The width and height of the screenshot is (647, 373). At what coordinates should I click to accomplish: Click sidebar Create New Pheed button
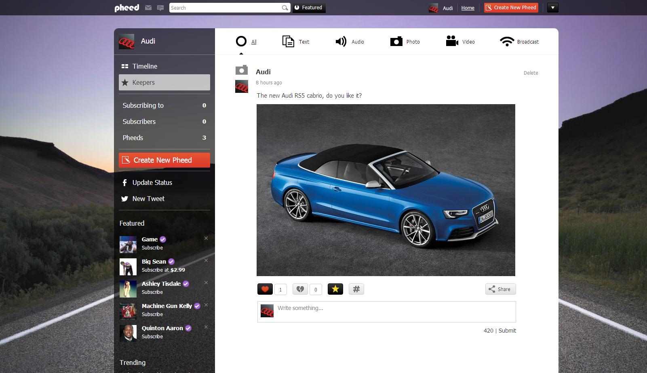[x=164, y=160]
